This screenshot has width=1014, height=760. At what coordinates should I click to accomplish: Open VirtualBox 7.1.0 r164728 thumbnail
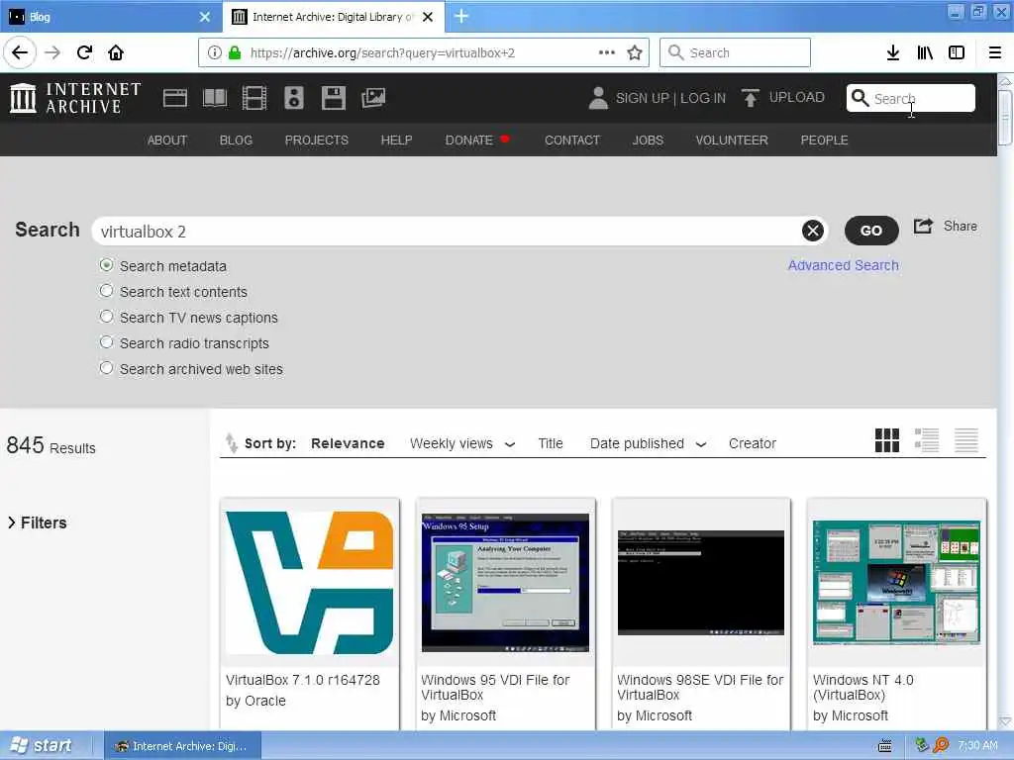coord(310,582)
